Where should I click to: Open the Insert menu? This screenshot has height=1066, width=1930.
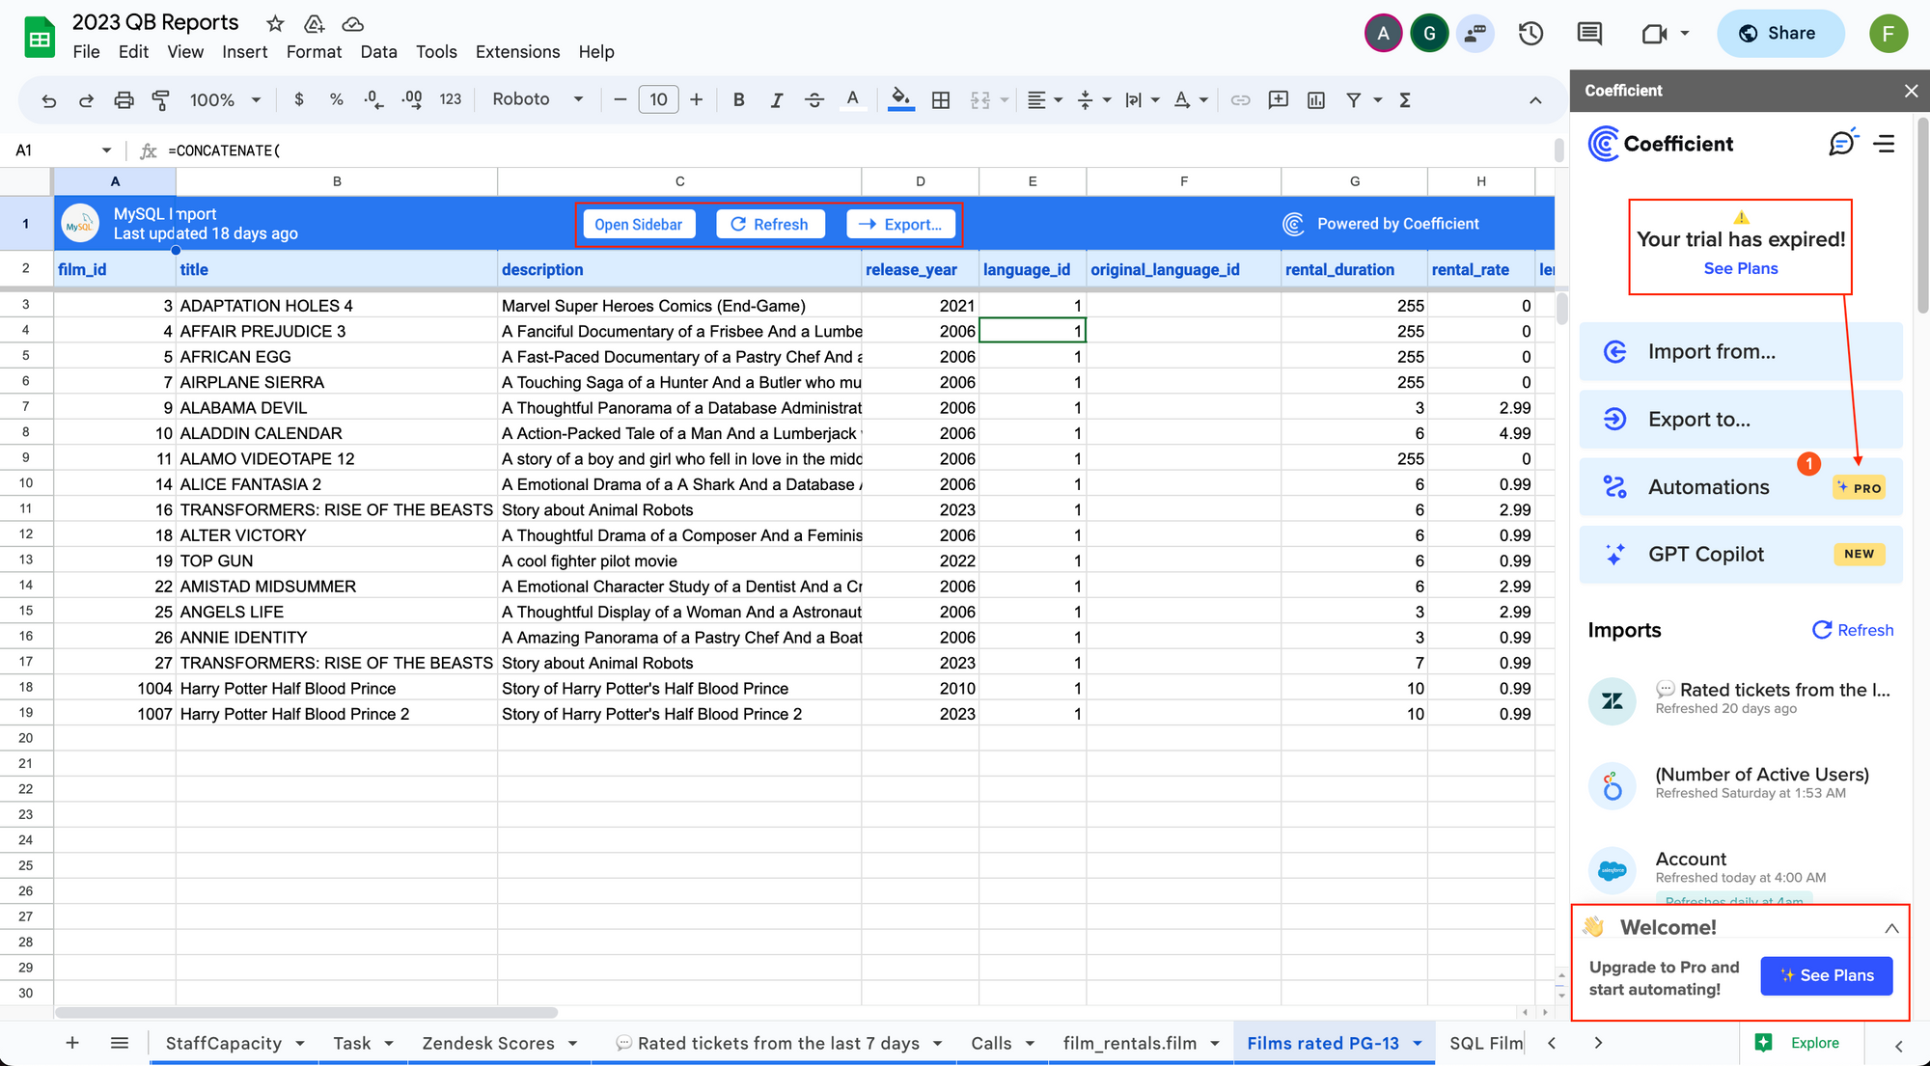coord(245,52)
